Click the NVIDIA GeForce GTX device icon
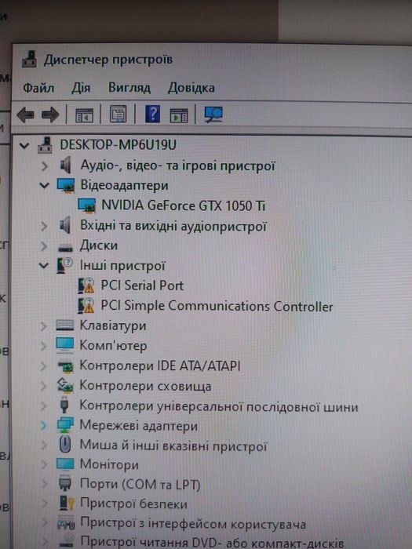The height and width of the screenshot is (549, 412). click(x=86, y=205)
